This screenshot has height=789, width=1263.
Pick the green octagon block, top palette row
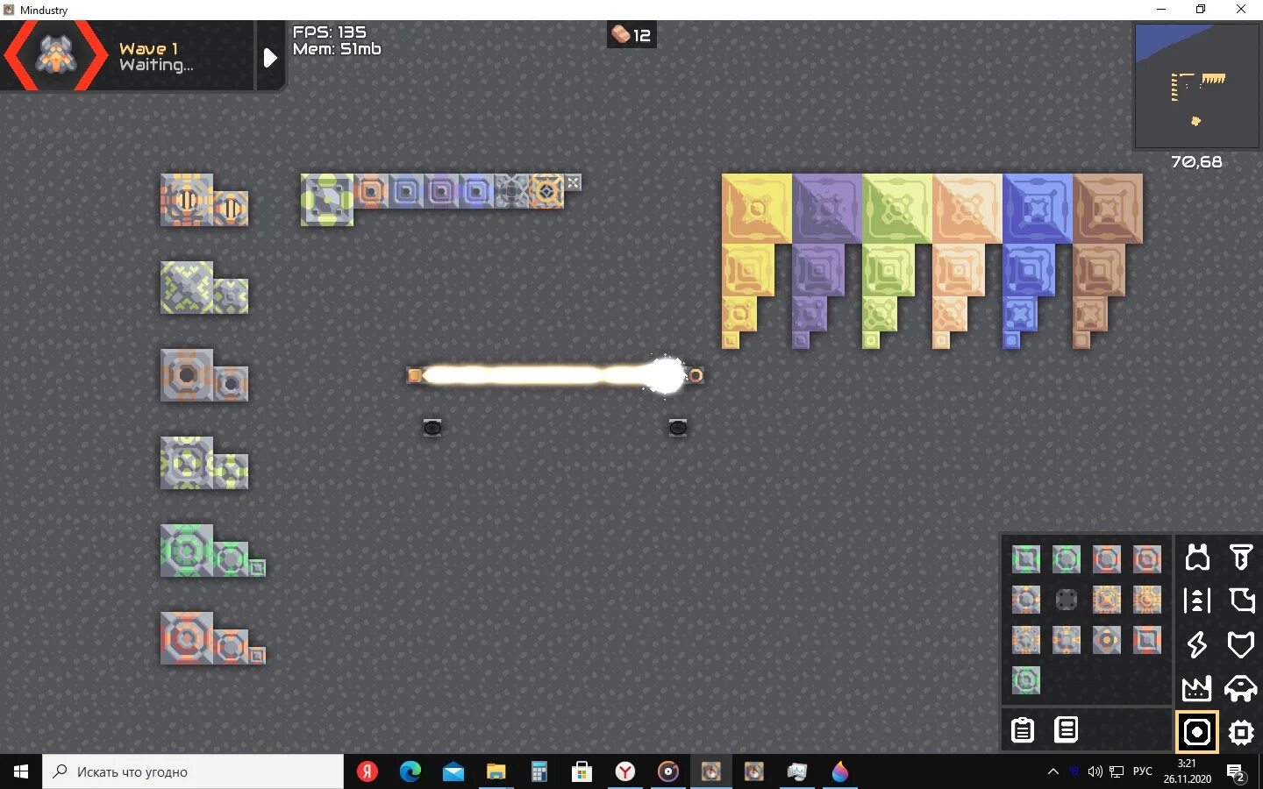tap(1066, 558)
